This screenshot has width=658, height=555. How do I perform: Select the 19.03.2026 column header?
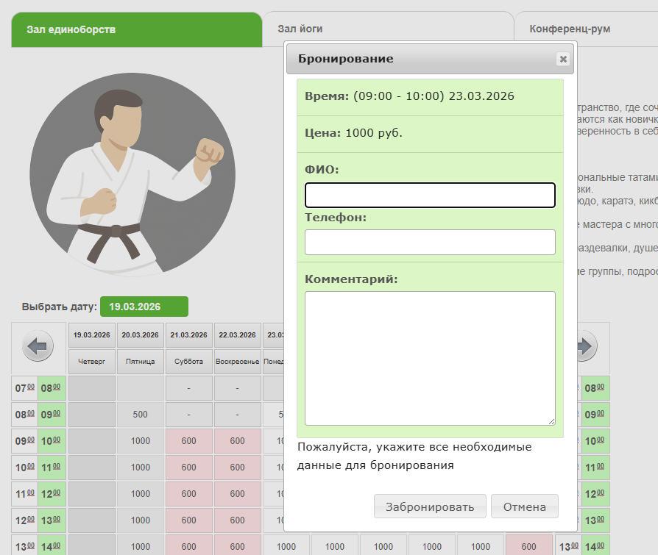coord(92,335)
